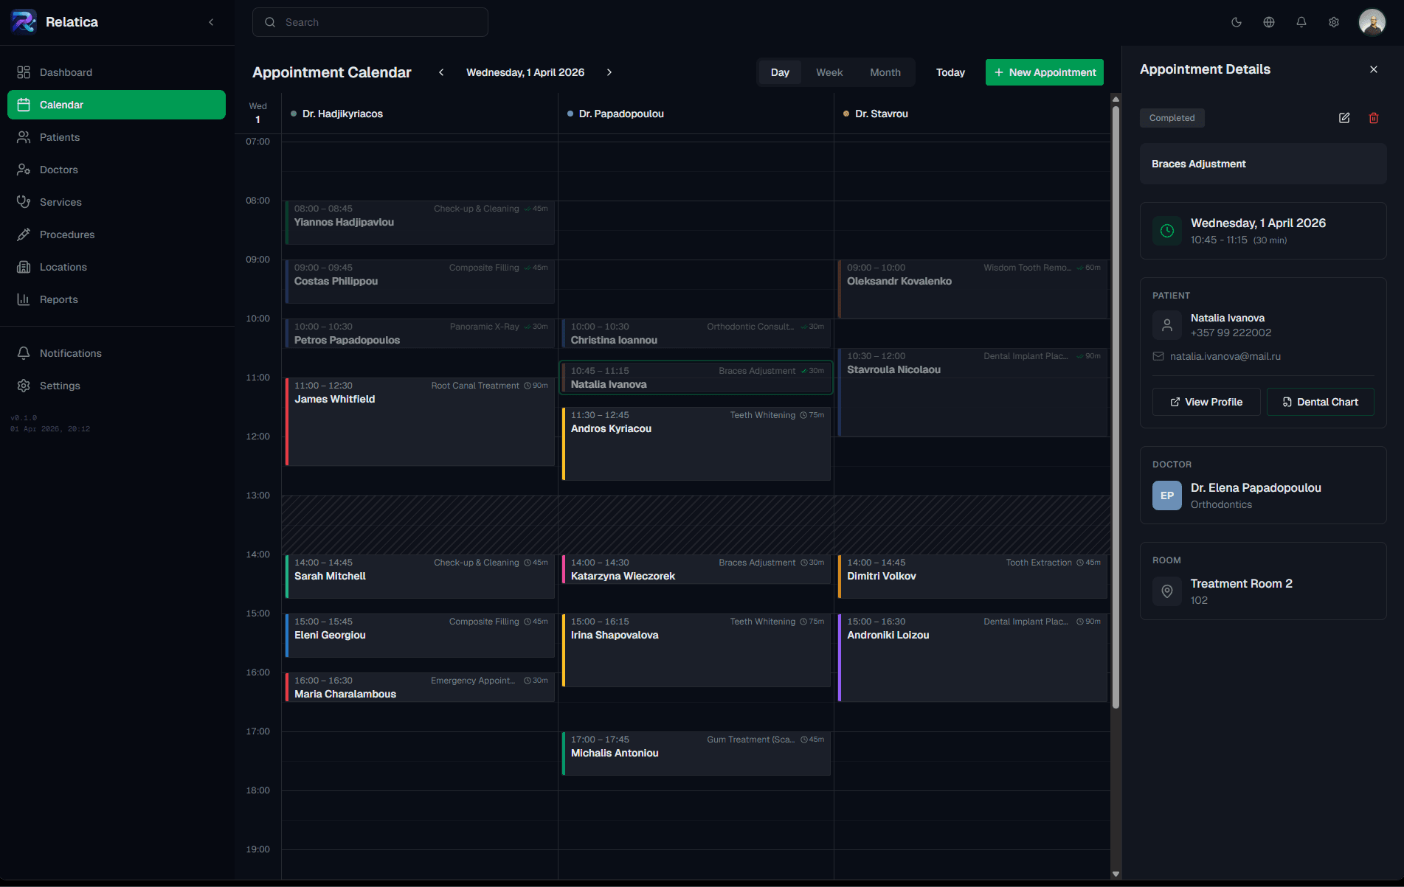The width and height of the screenshot is (1404, 887).
Task: Jump to Today
Action: (x=950, y=72)
